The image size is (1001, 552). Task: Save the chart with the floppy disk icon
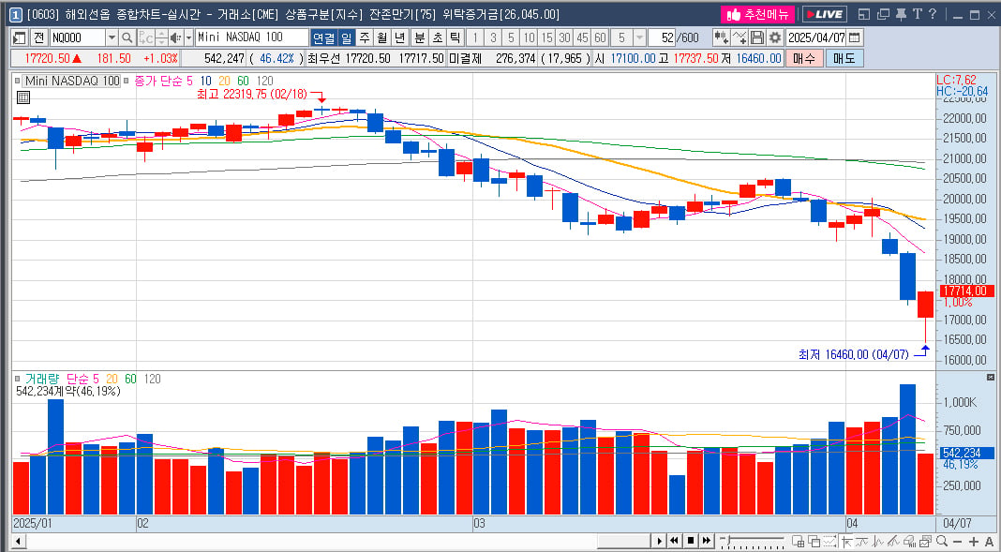point(757,37)
